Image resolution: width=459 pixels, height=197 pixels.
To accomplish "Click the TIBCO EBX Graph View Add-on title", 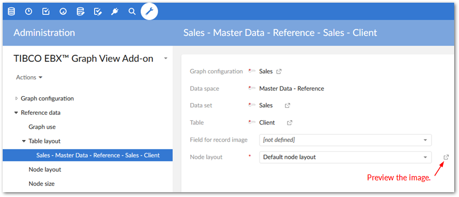I will 83,59.
